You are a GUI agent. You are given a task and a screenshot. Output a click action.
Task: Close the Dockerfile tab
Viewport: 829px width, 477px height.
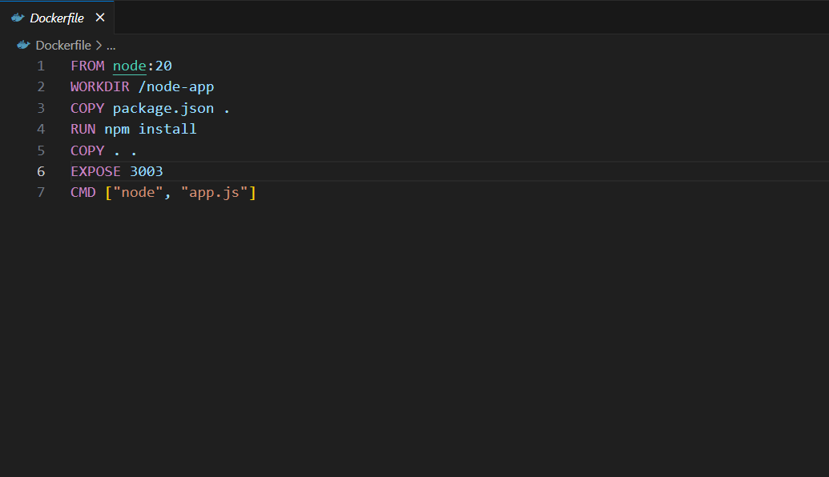point(100,18)
